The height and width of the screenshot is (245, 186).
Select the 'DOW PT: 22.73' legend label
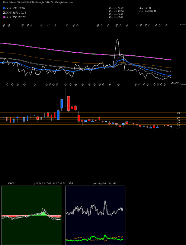click(x=15, y=17)
